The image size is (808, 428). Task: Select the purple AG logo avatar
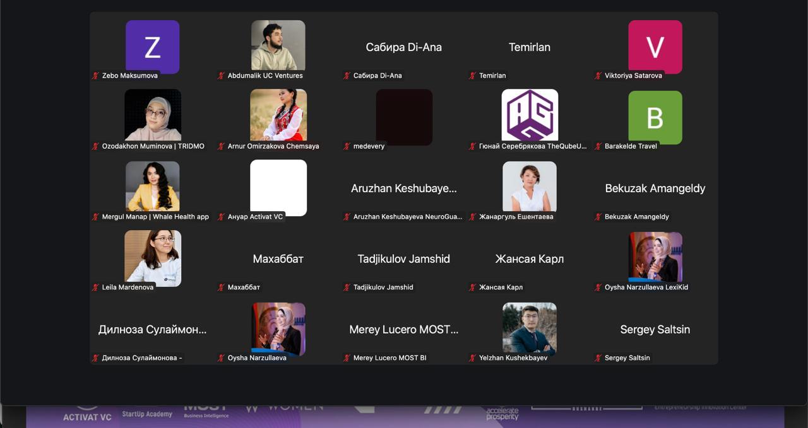coord(530,115)
